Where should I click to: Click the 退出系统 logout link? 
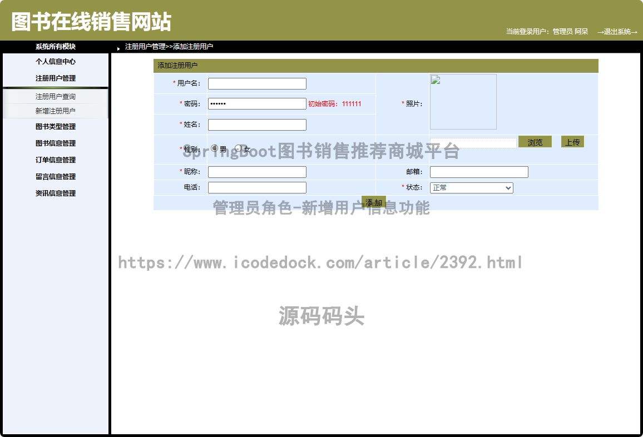(x=617, y=32)
